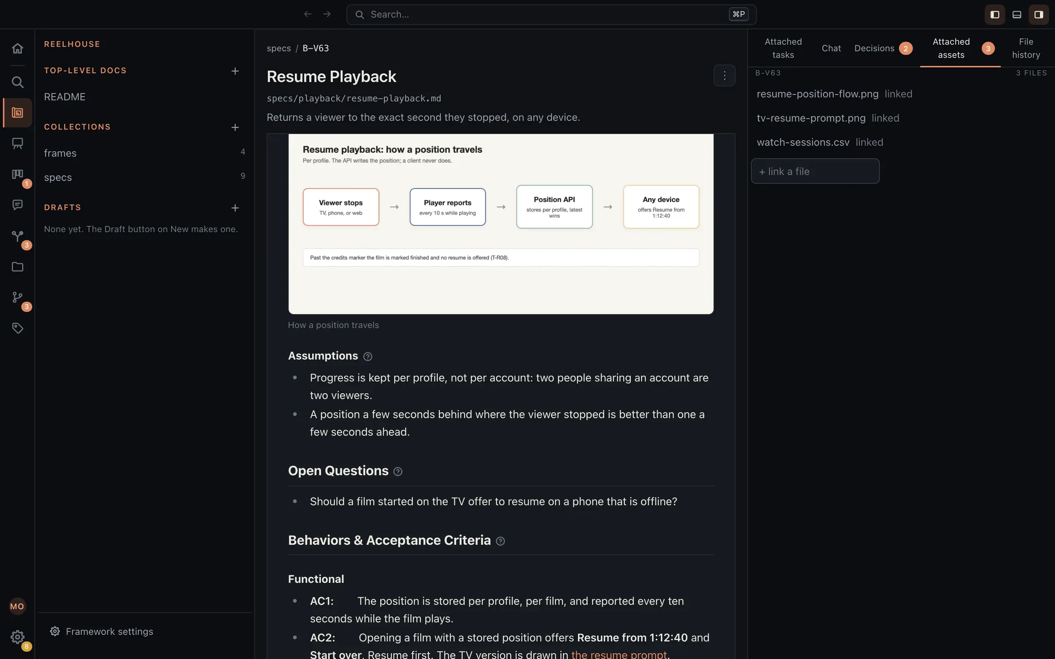Switch to the Attached tasks tab
Image resolution: width=1055 pixels, height=659 pixels.
pos(783,48)
